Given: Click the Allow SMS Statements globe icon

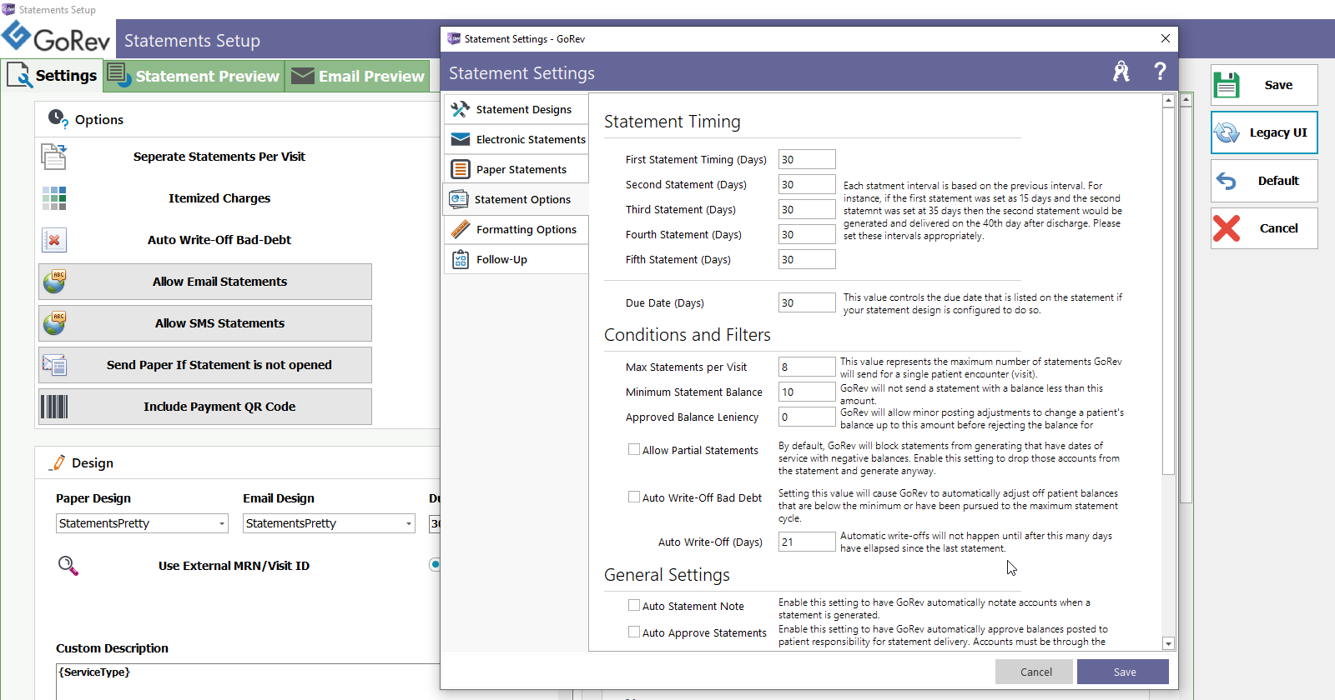Looking at the screenshot, I should [54, 322].
